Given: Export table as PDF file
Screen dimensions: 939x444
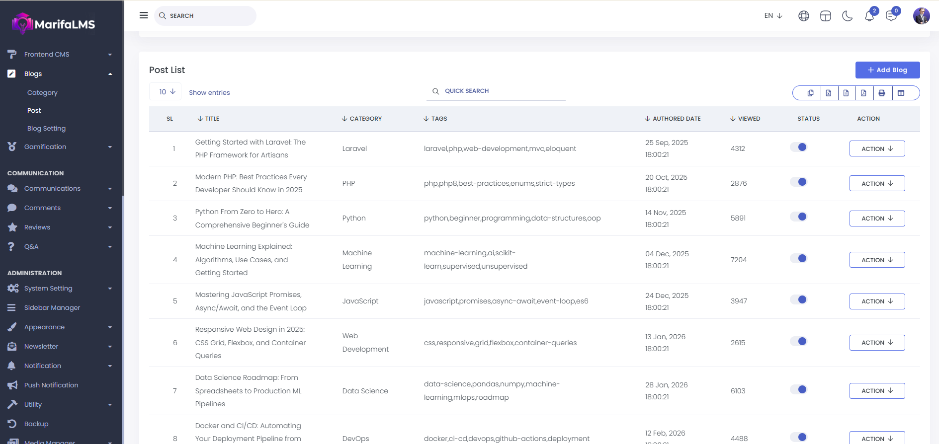Looking at the screenshot, I should pos(863,93).
